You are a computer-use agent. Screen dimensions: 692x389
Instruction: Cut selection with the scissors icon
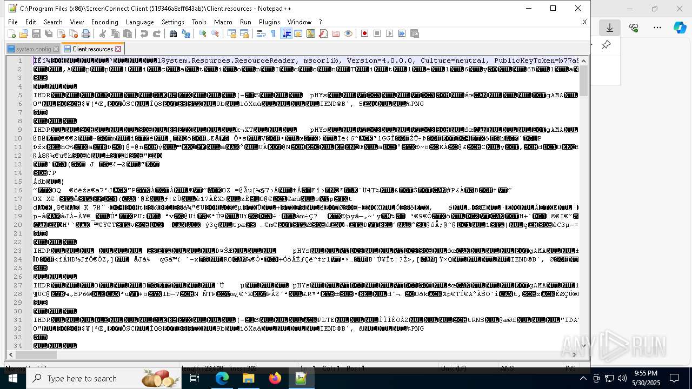(x=103, y=33)
